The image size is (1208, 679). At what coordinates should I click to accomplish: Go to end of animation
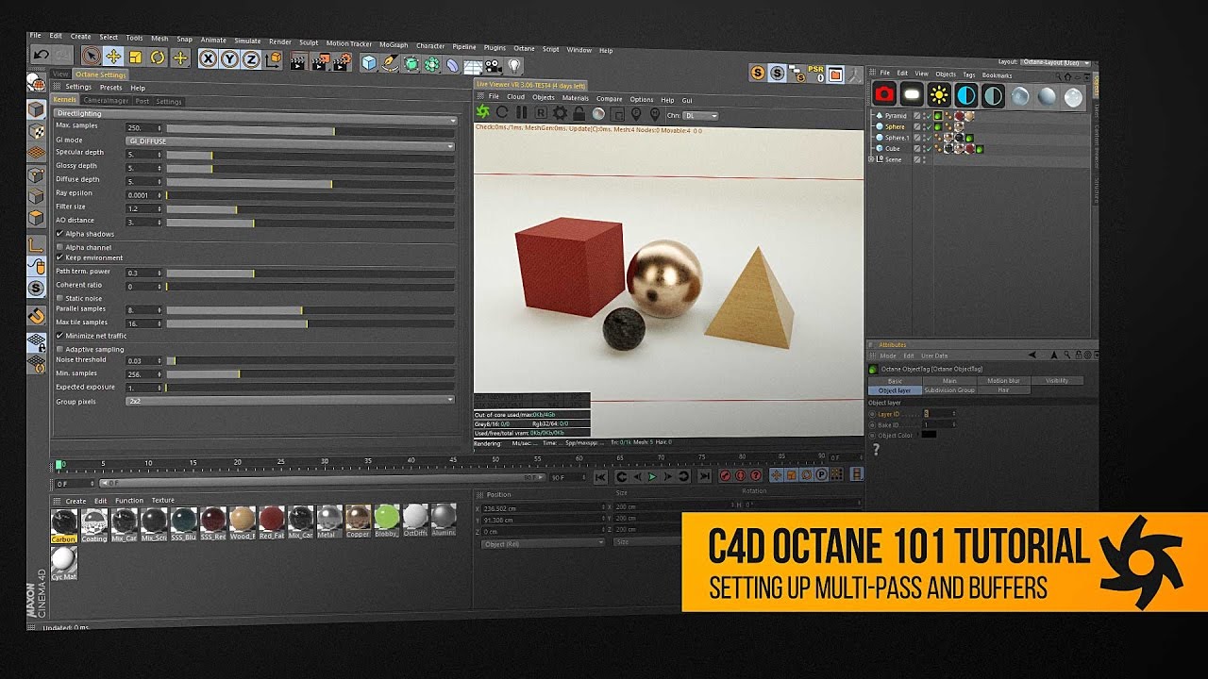coord(704,476)
